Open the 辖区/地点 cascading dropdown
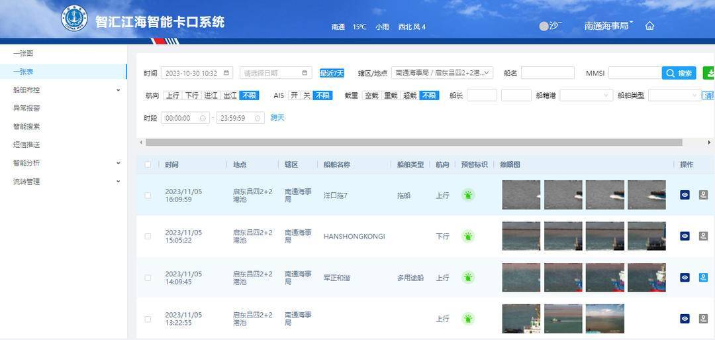Image resolution: width=715 pixels, height=340 pixels. click(442, 73)
